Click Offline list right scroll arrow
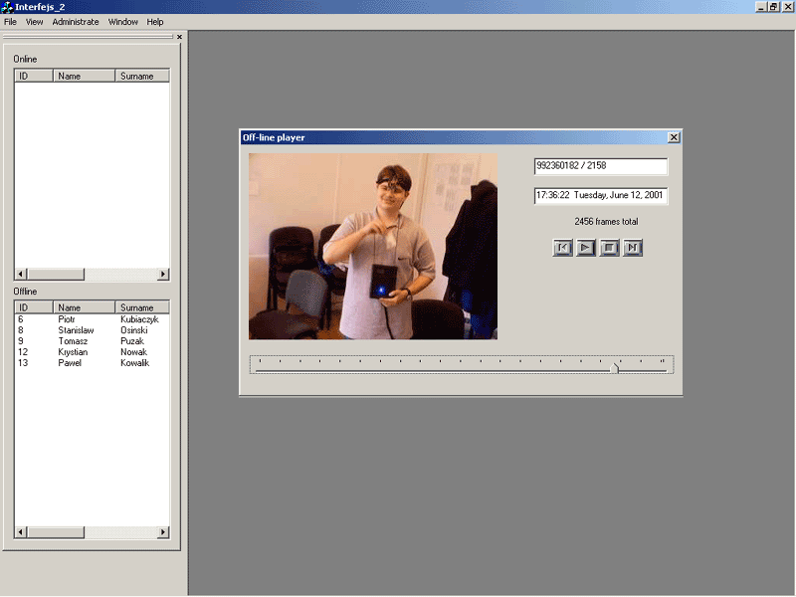Screen dimensions: 796x597 pos(163,532)
